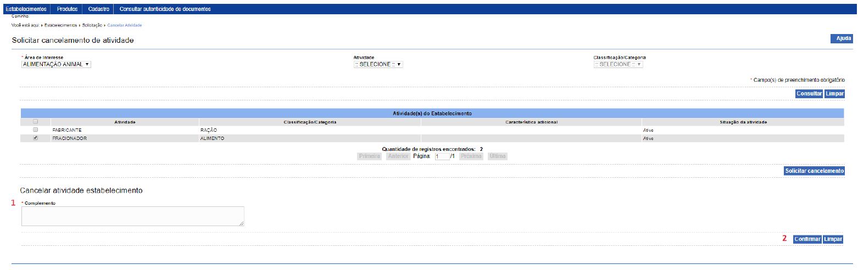The image size is (858, 270).
Task: Jump to the Primeira page
Action: 370,156
